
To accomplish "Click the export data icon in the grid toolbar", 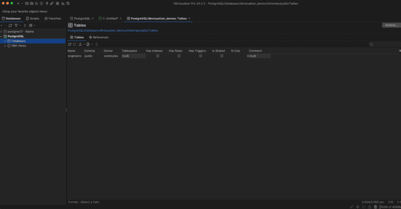I will point(80,44).
